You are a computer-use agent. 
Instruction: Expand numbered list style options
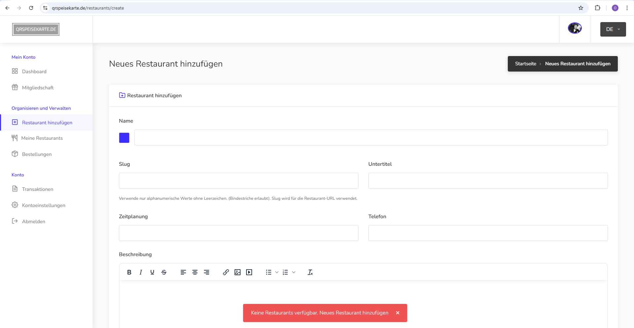[x=294, y=272]
